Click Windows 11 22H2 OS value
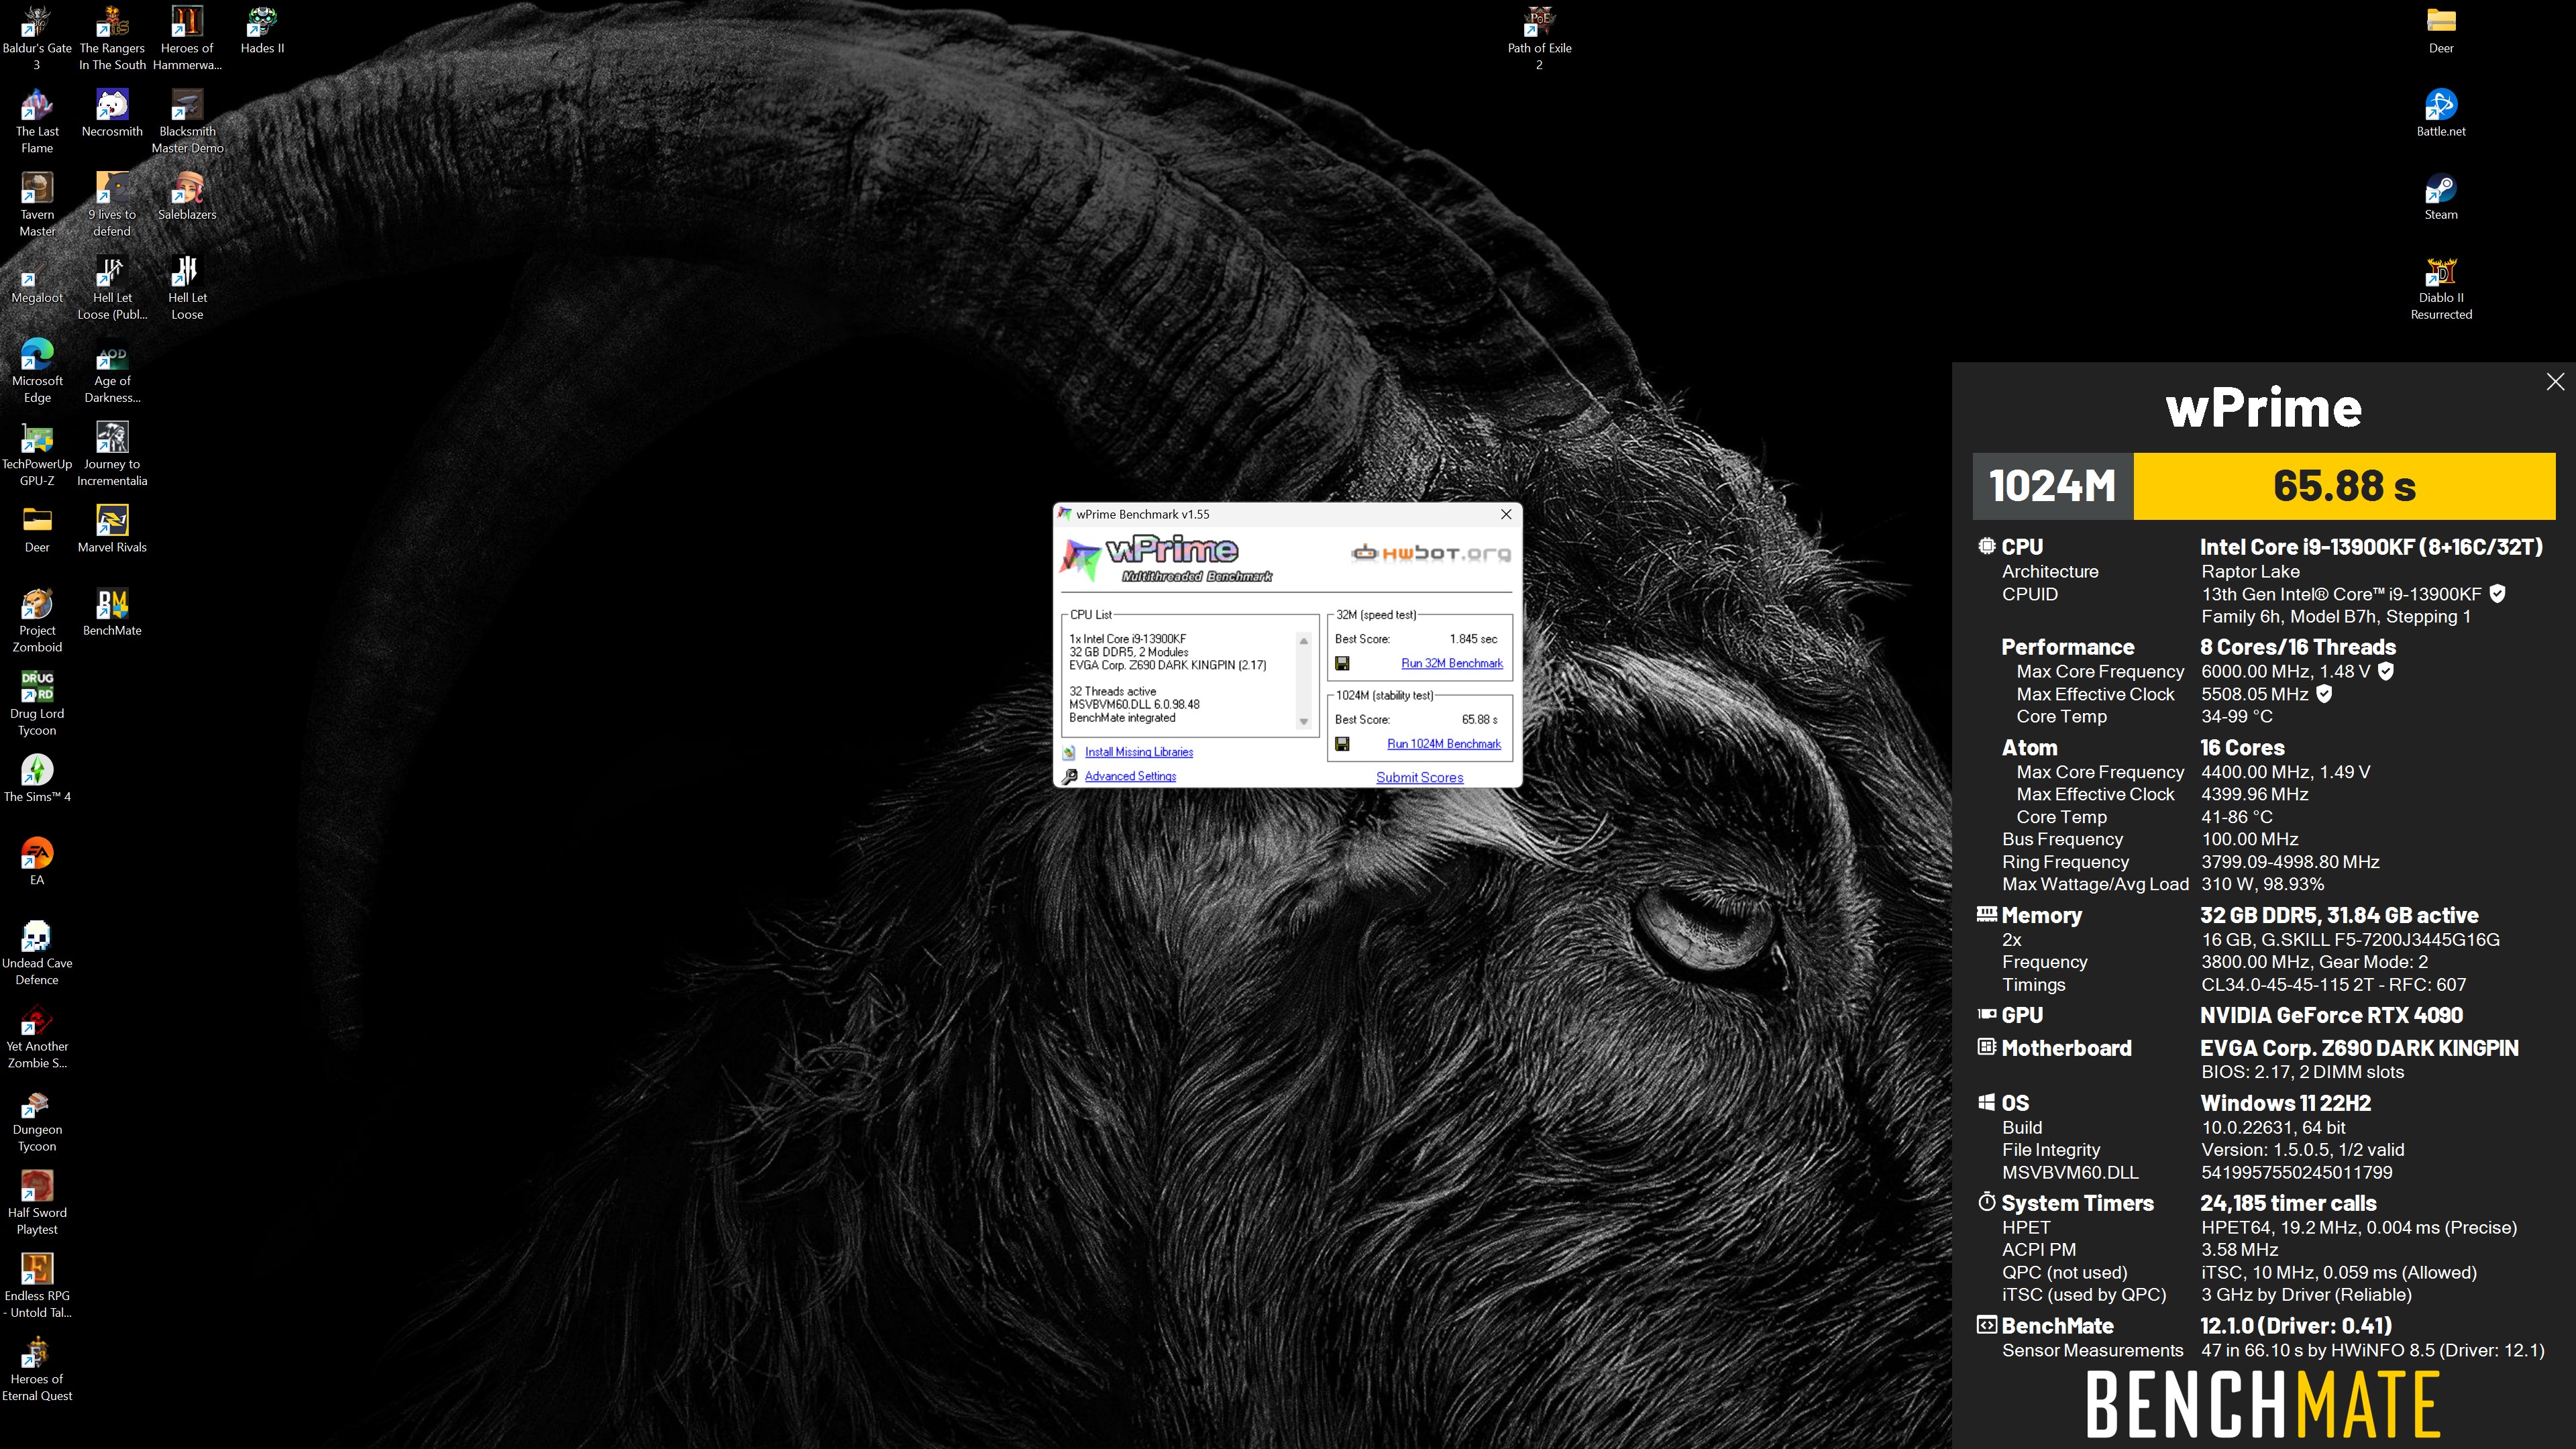This screenshot has height=1449, width=2576. pyautogui.click(x=2285, y=1103)
